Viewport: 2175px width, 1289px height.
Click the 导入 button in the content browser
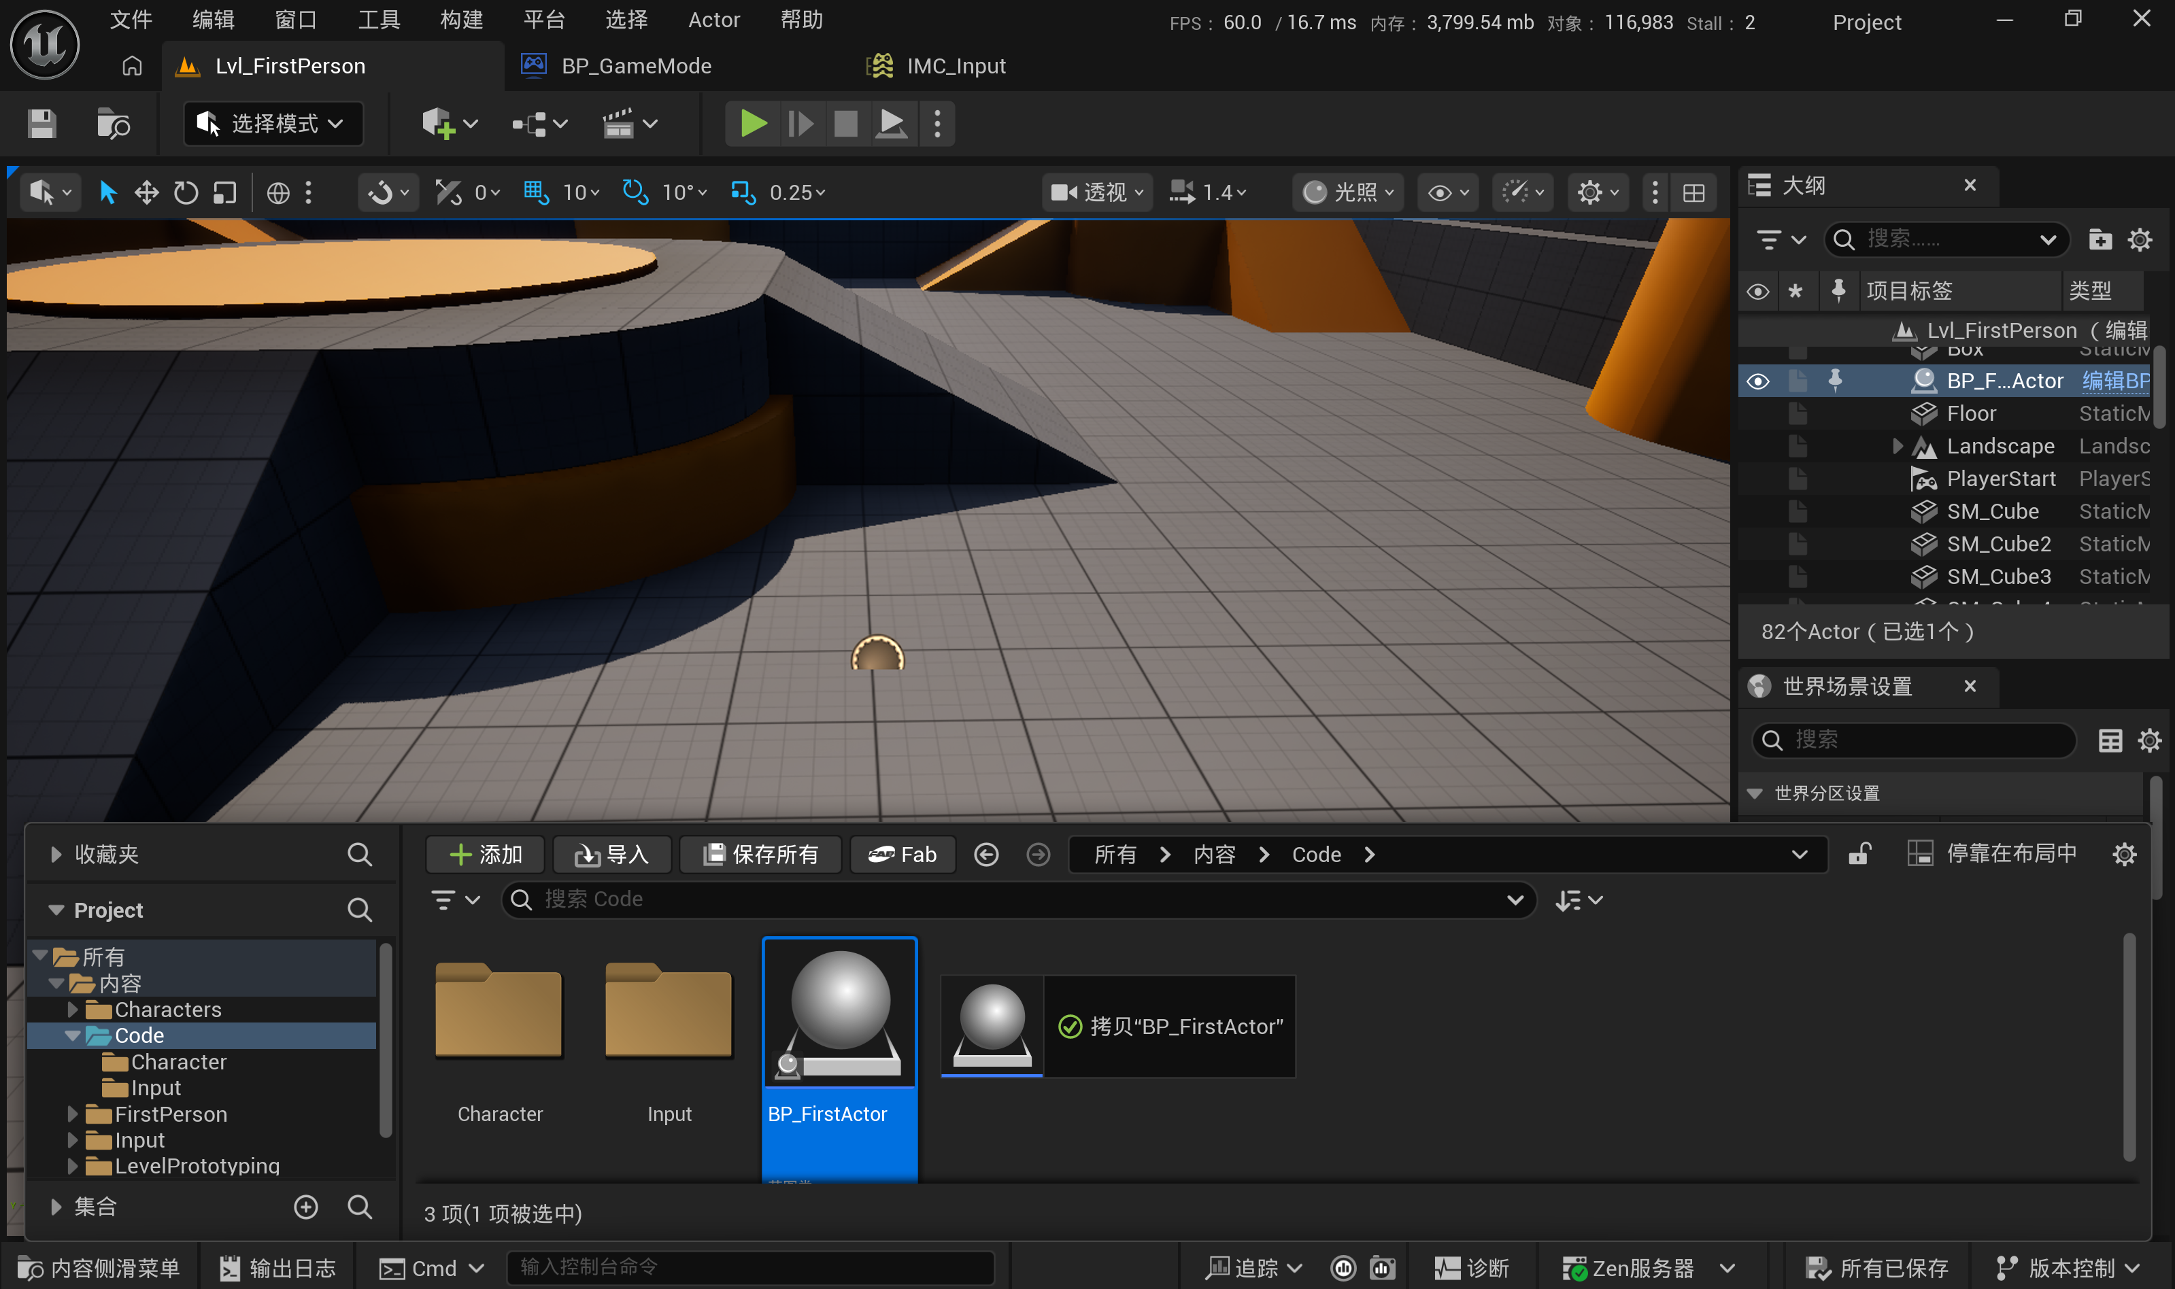point(613,855)
